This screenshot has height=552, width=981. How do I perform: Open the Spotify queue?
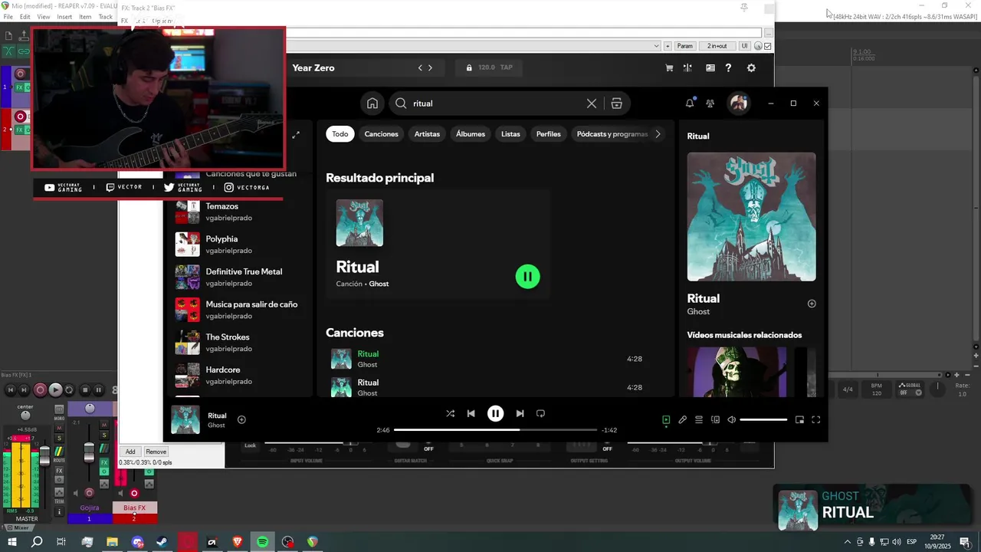[x=699, y=419]
